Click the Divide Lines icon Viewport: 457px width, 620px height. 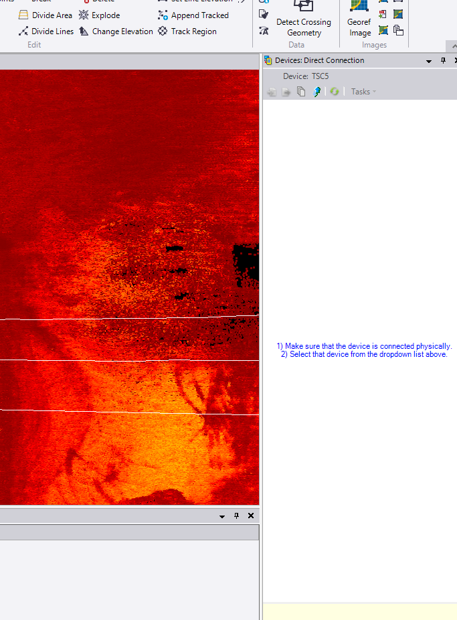[x=23, y=31]
